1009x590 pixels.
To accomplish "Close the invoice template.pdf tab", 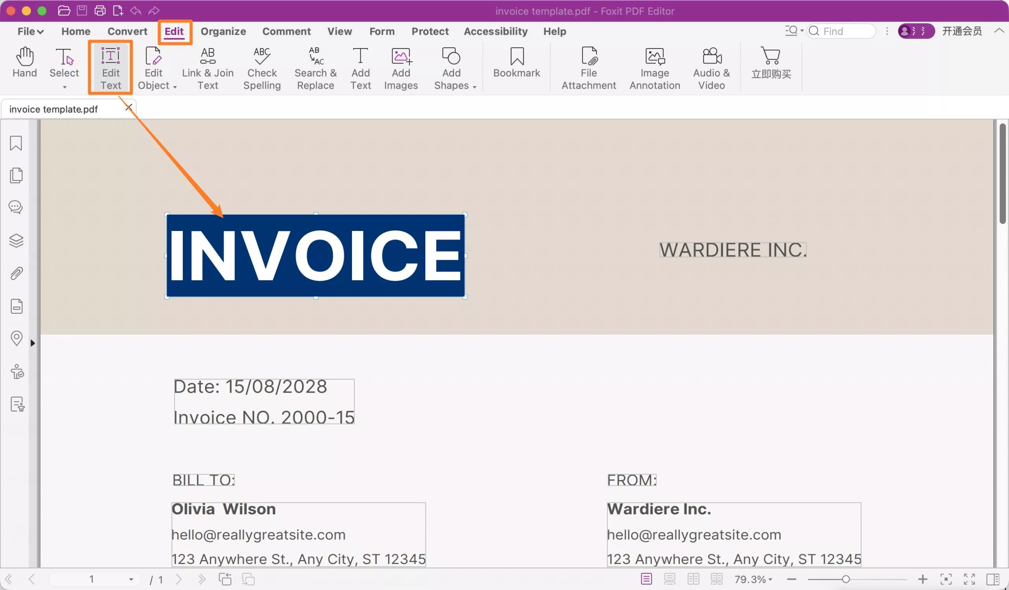I will pyautogui.click(x=128, y=107).
